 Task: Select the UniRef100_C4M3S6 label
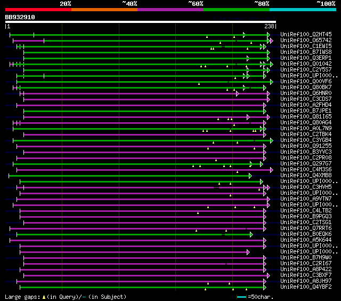pos(306,170)
